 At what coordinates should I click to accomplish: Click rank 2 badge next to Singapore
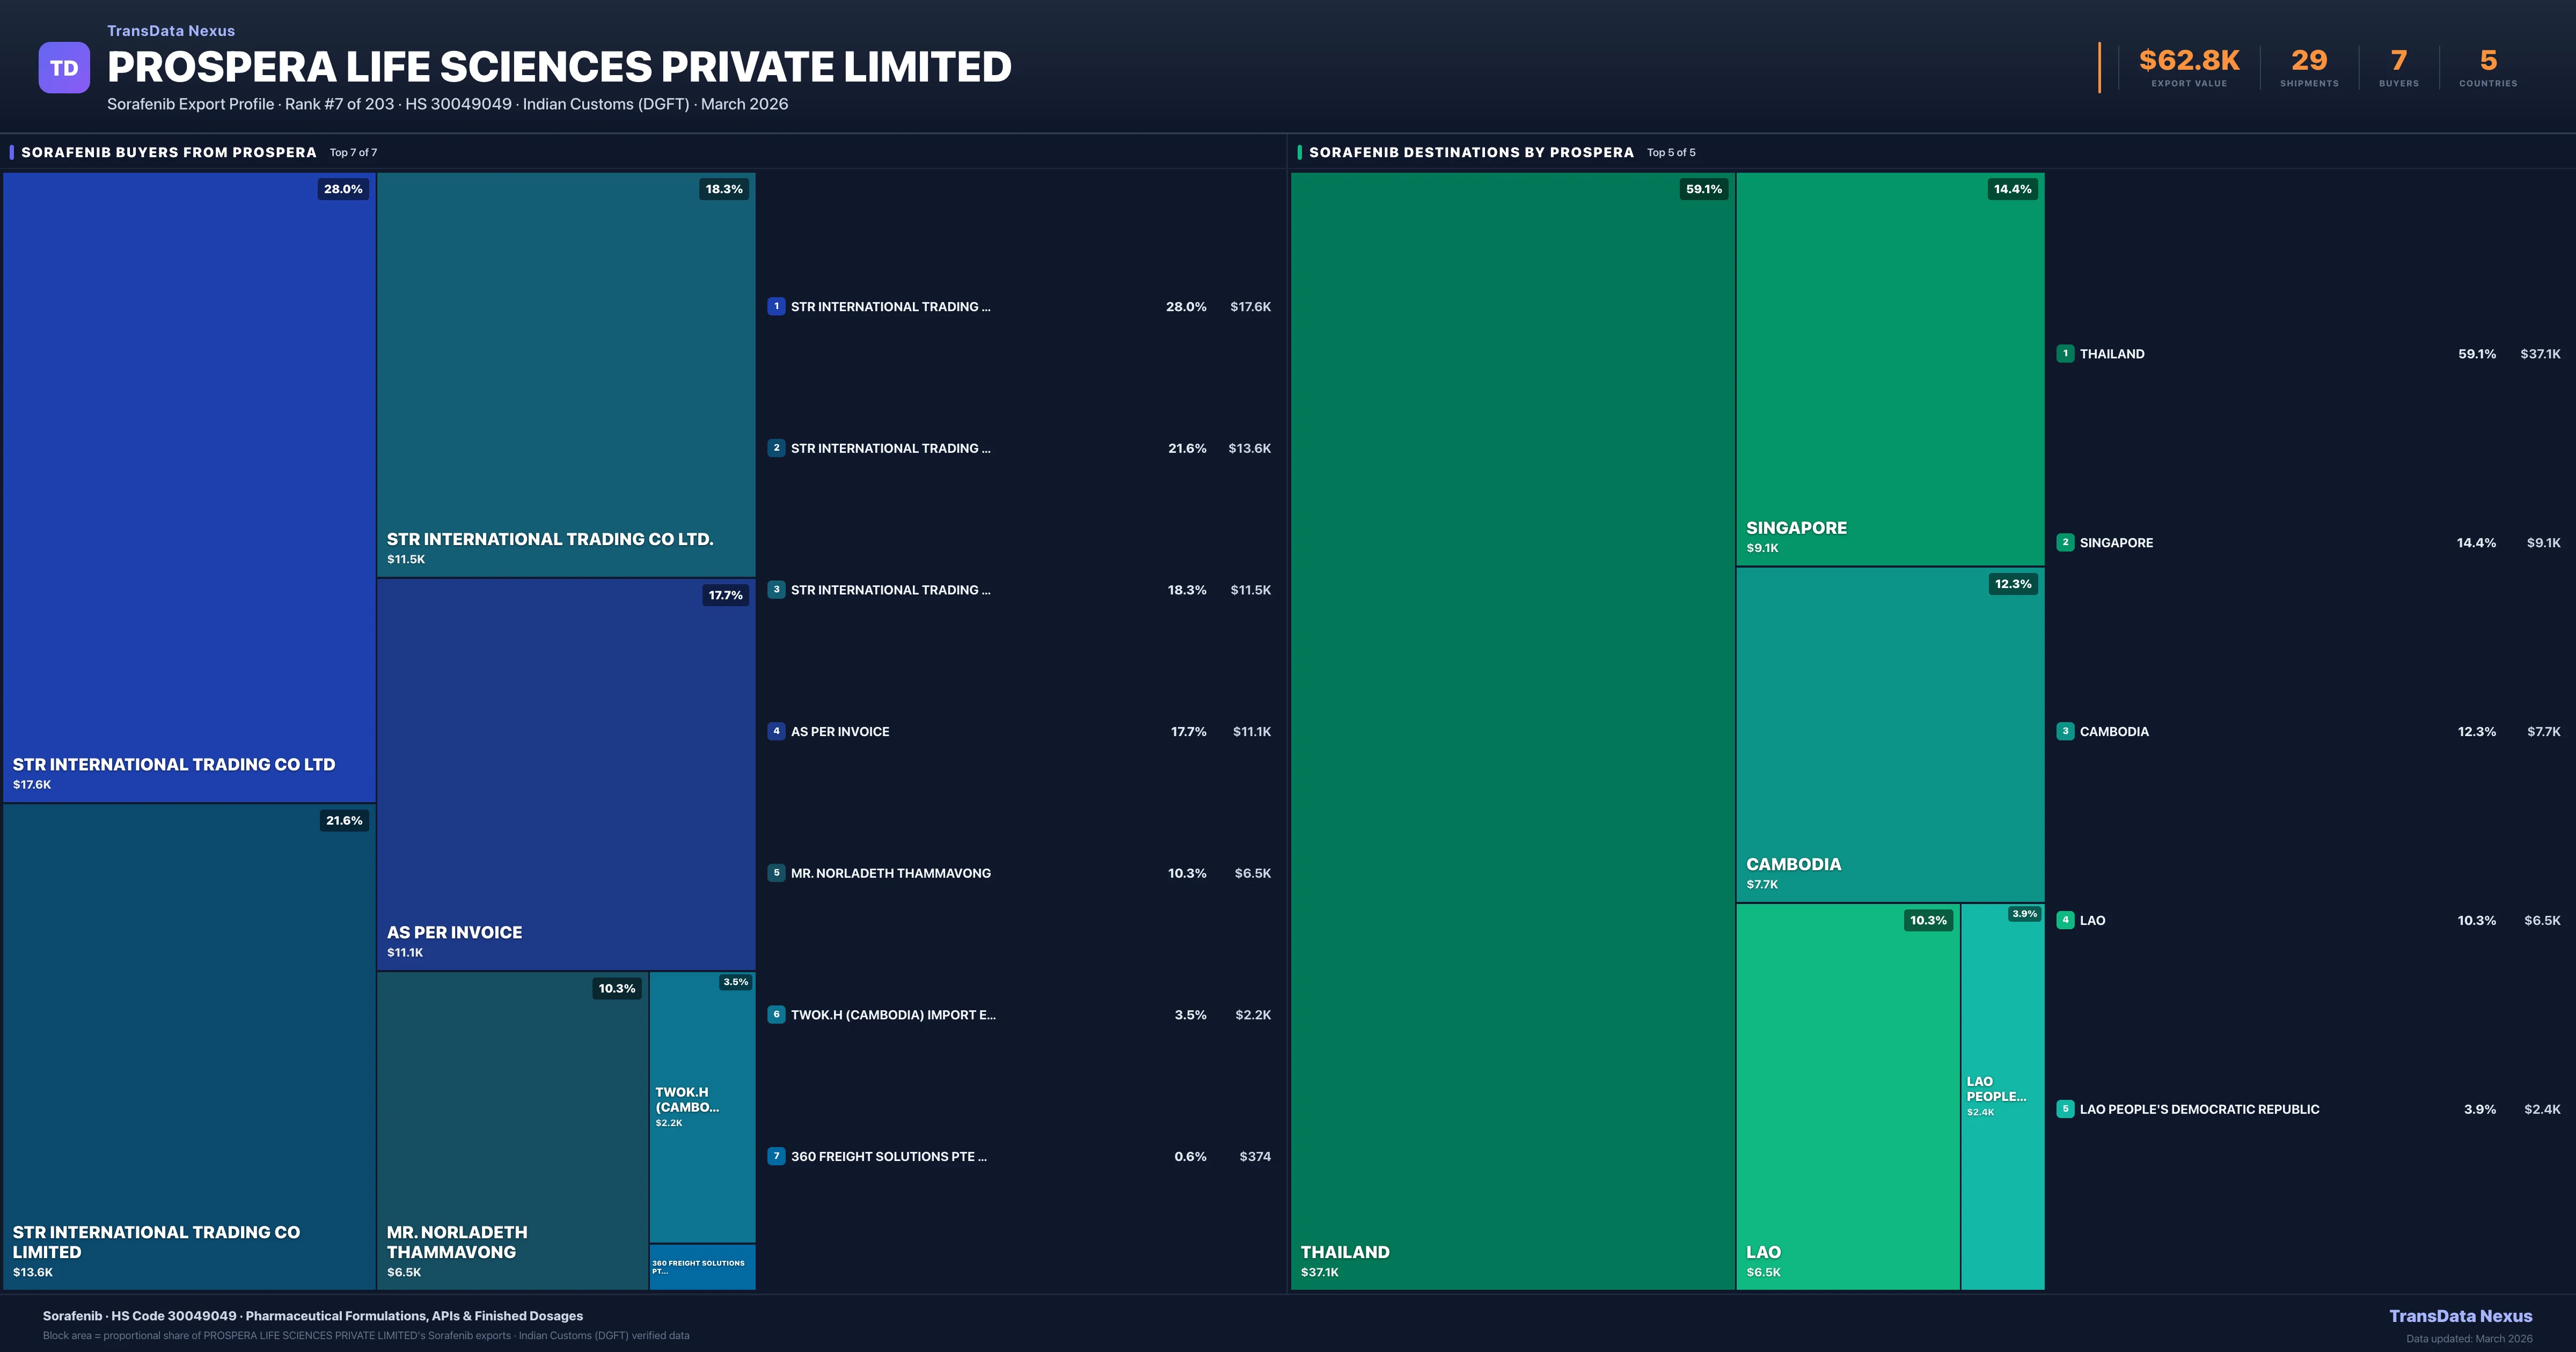tap(2065, 542)
